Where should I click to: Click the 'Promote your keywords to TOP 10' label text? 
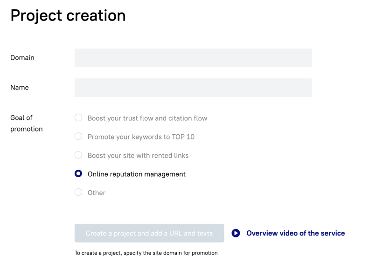point(141,137)
